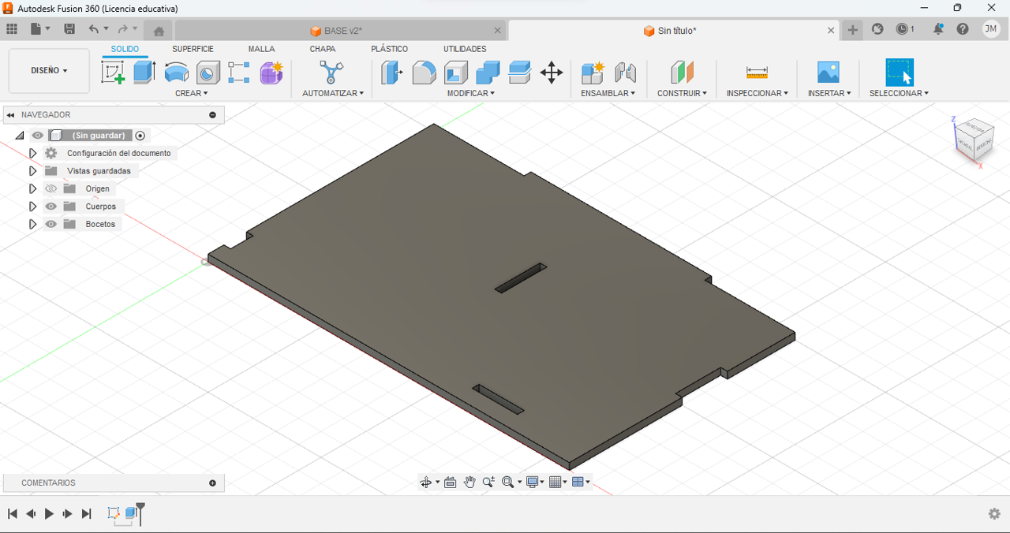Select the extrude feature in timeline
The width and height of the screenshot is (1010, 533).
(x=132, y=513)
